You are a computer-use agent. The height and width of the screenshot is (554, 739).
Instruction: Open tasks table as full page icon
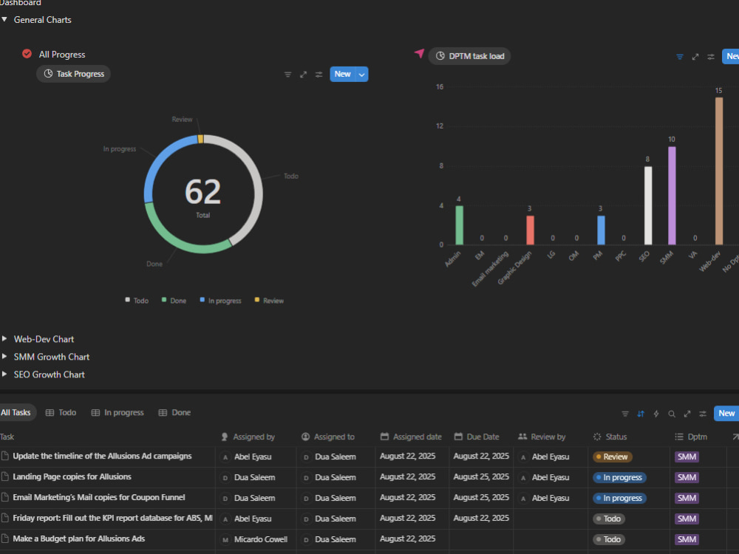687,414
